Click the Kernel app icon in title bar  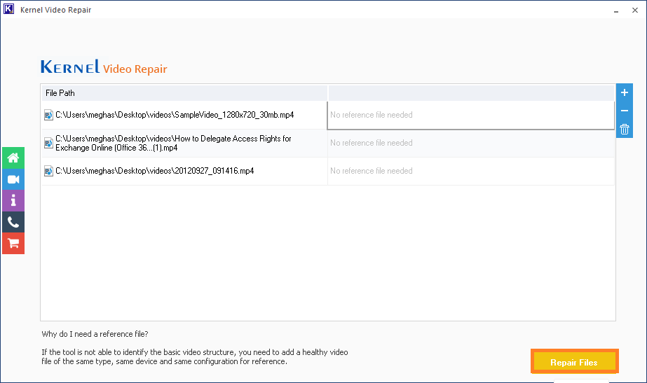click(x=8, y=9)
